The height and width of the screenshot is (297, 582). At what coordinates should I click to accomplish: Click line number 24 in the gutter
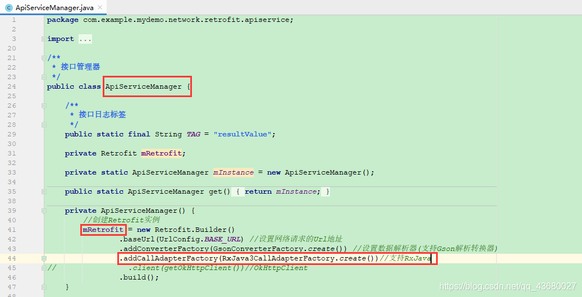tap(12, 86)
